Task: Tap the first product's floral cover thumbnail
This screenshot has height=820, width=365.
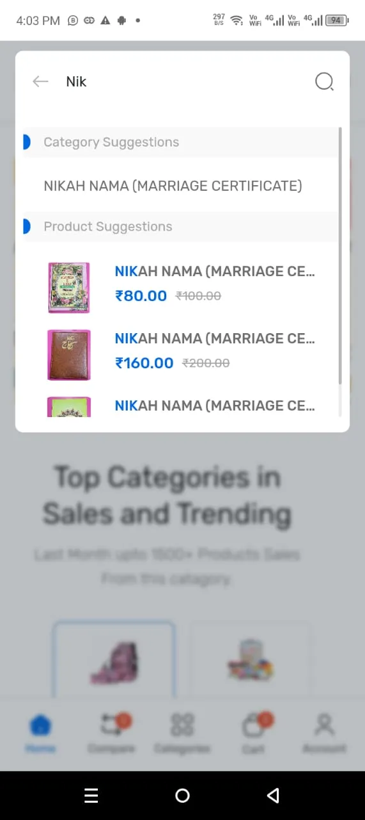Action: pyautogui.click(x=69, y=288)
